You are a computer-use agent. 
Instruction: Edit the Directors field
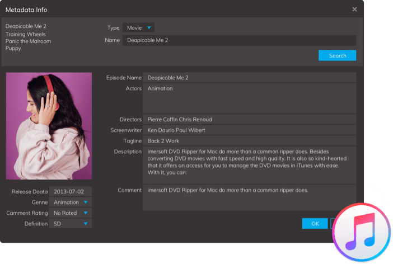pos(249,120)
